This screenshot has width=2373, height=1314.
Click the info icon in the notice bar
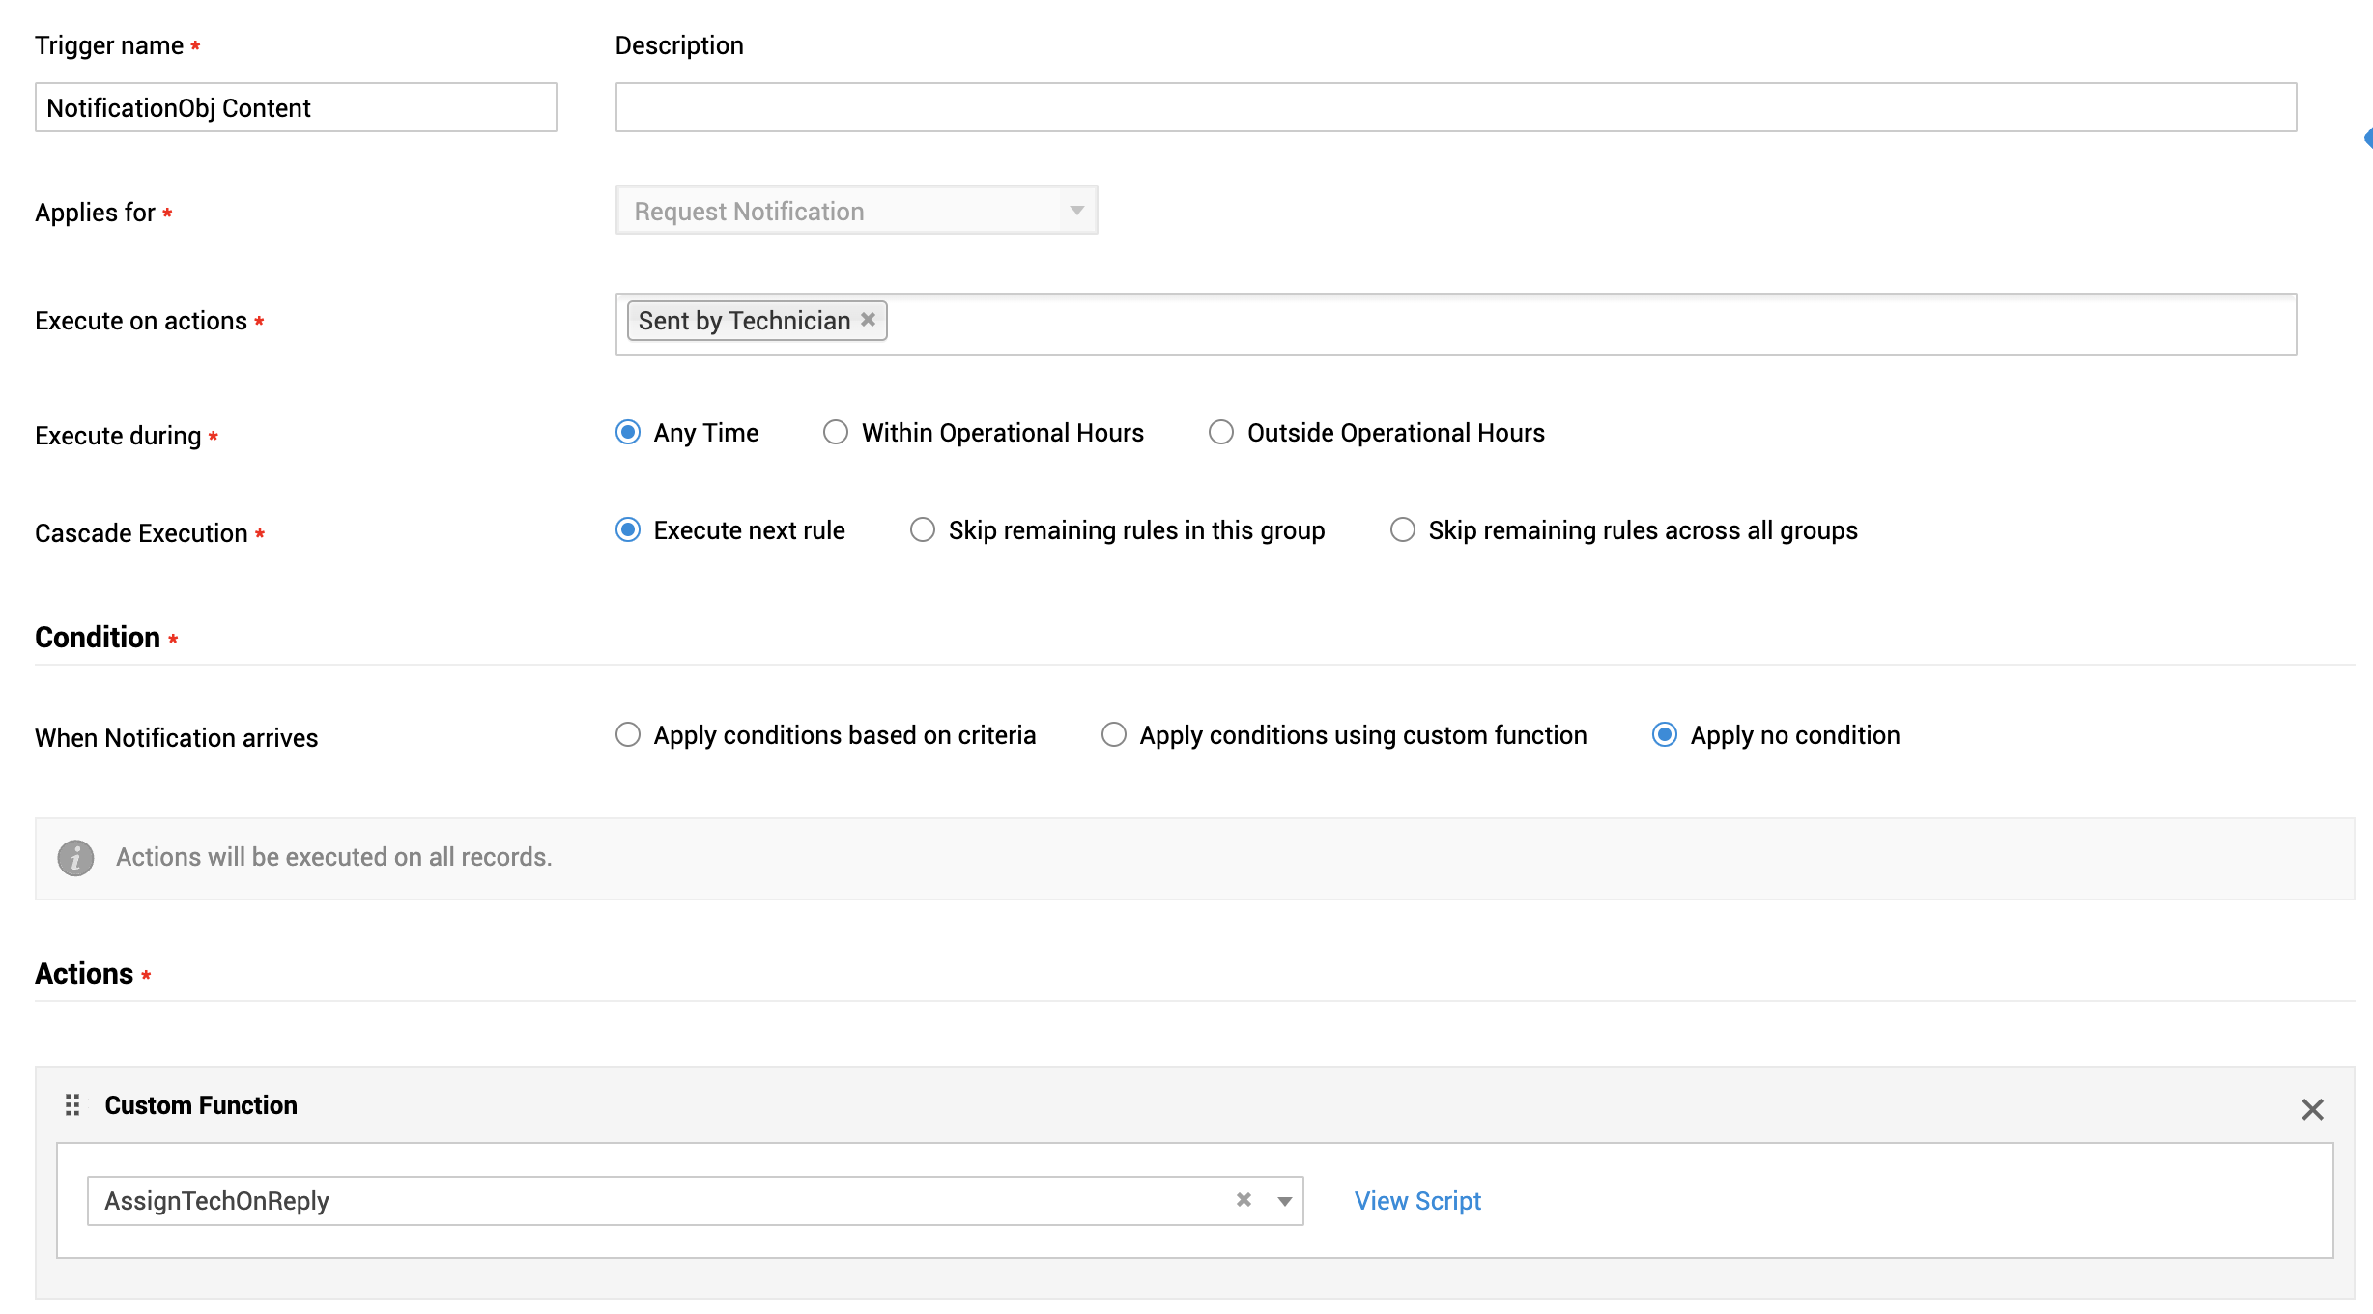pos(75,858)
